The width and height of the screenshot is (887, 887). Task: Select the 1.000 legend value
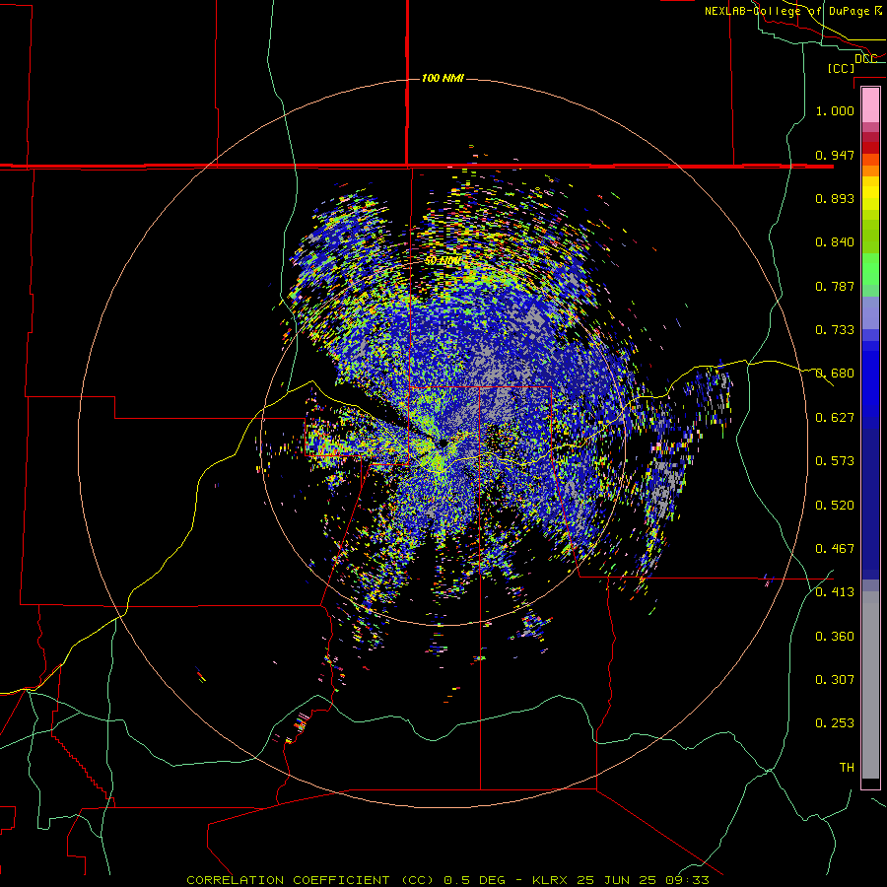coord(835,110)
